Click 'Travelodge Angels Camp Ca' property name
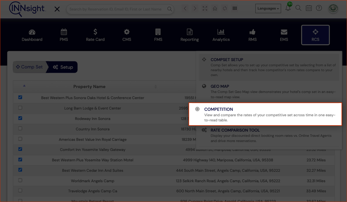The image size is (347, 202). tap(93, 191)
